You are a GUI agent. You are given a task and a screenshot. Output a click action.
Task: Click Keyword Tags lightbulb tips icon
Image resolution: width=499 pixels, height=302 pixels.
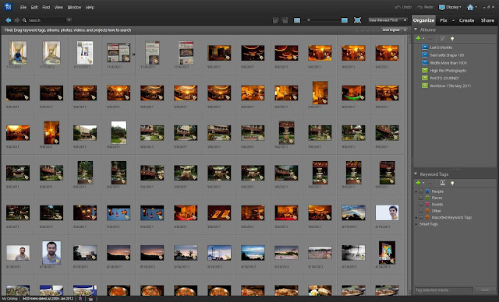[452, 183]
